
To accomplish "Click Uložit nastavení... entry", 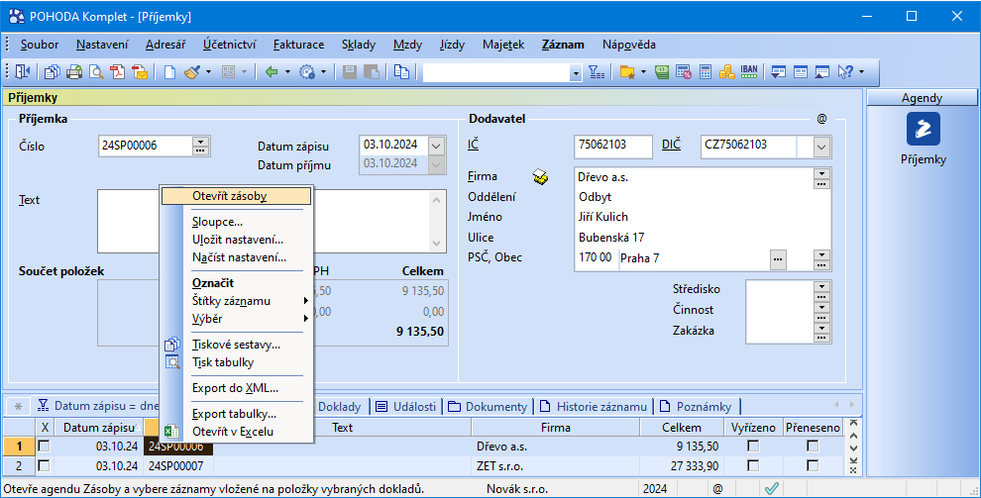I will pyautogui.click(x=238, y=240).
